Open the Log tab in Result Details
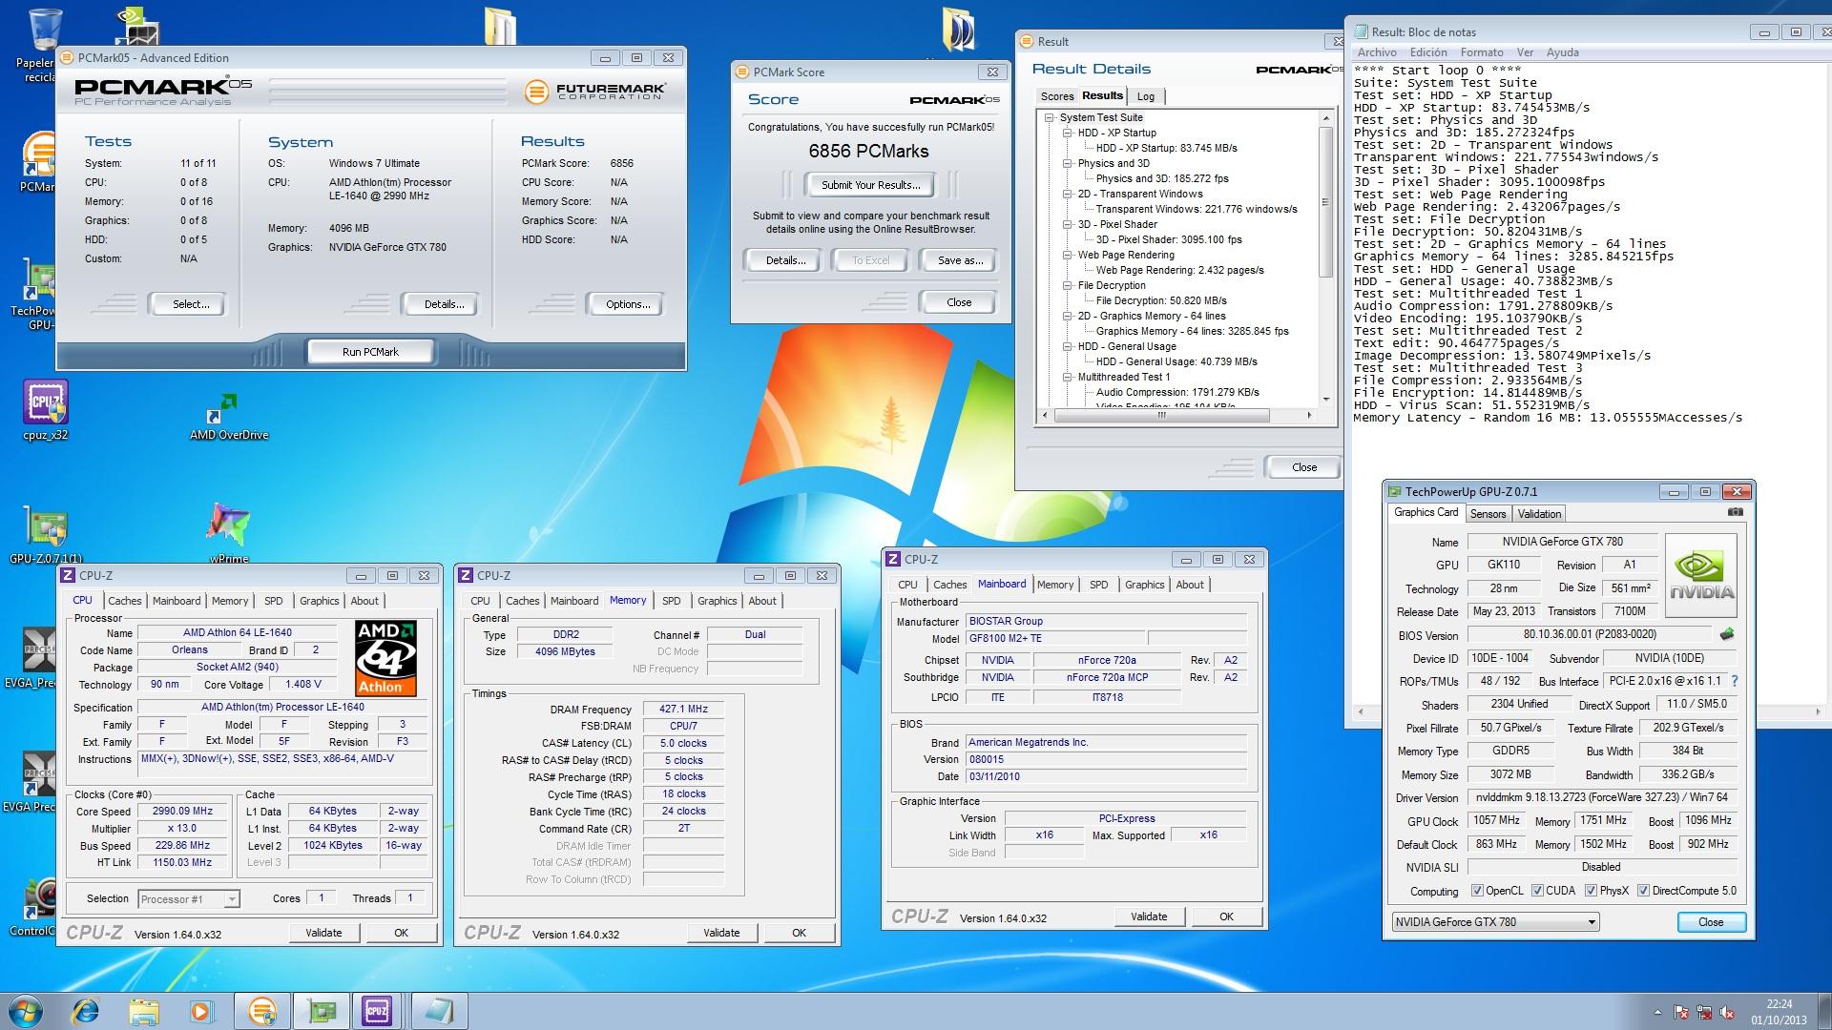Image resolution: width=1832 pixels, height=1030 pixels. (1146, 96)
